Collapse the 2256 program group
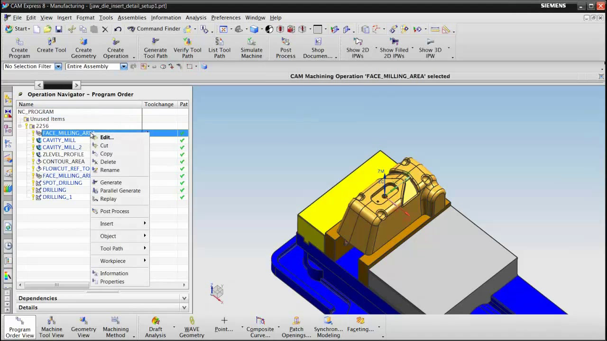This screenshot has width=607, height=341. pyautogui.click(x=20, y=126)
